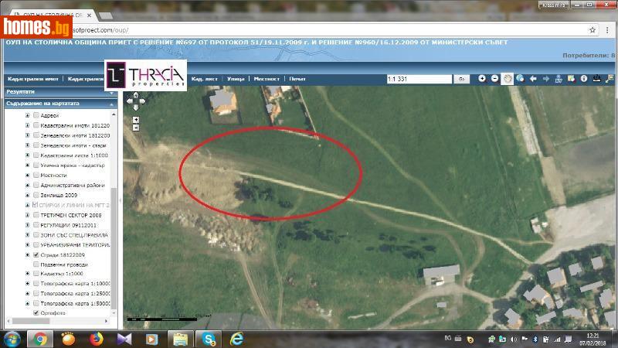Click the map pan direction arrows control
This screenshot has height=348, width=618.
tap(136, 101)
